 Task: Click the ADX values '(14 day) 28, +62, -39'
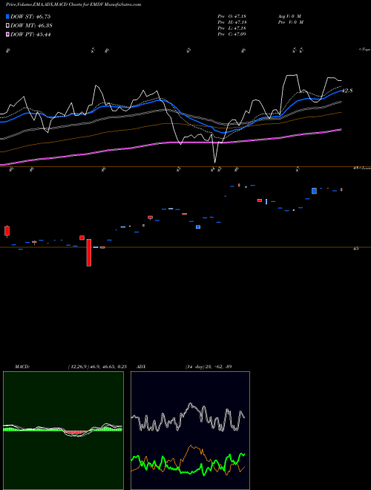(209, 367)
